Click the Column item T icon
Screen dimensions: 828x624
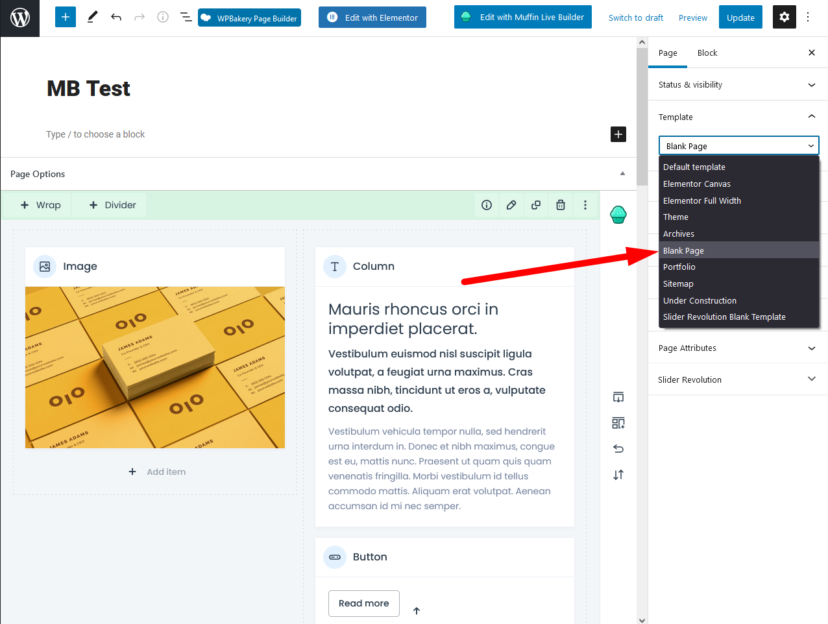click(x=335, y=267)
